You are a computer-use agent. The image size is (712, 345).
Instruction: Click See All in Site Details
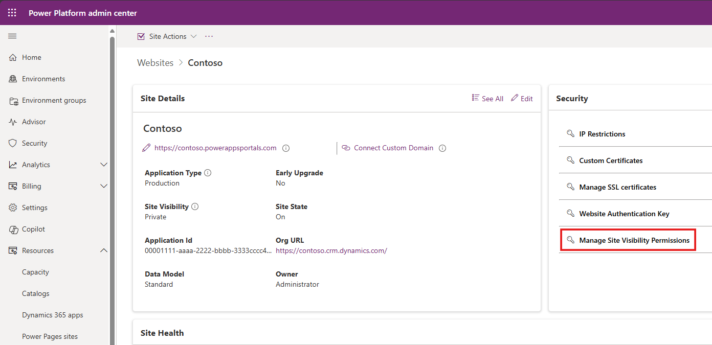click(487, 99)
